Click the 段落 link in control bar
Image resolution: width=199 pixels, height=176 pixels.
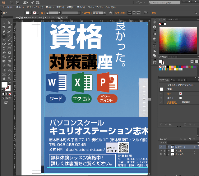click(123, 13)
